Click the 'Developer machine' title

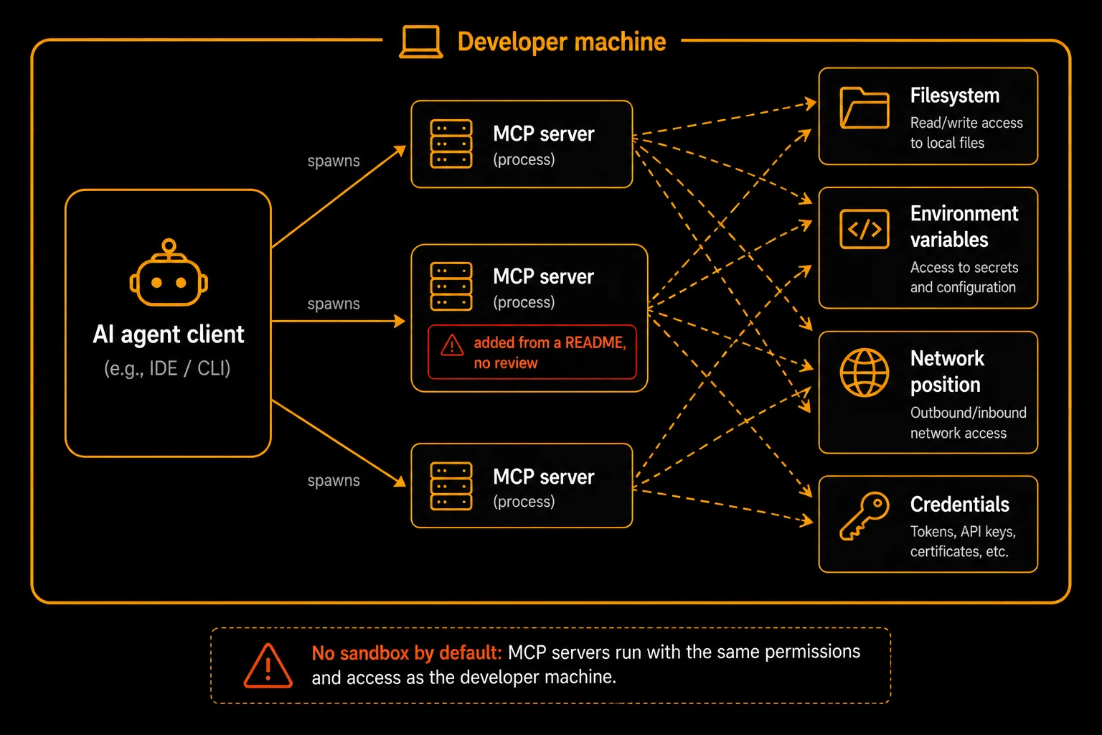[562, 42]
